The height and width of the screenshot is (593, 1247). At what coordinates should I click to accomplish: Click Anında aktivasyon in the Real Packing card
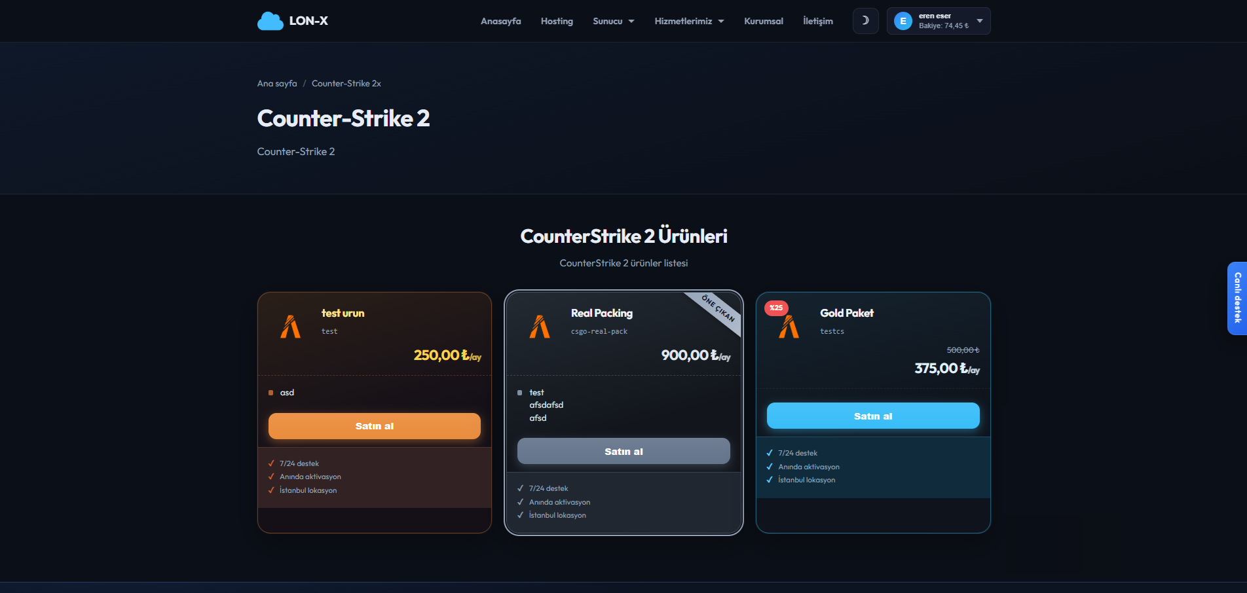(x=559, y=502)
